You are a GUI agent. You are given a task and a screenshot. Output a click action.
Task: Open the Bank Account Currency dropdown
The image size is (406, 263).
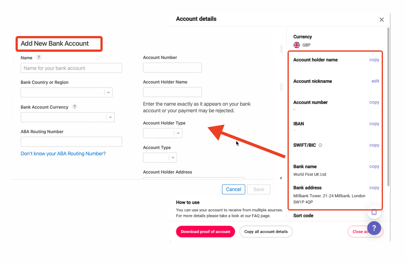[x=67, y=117]
